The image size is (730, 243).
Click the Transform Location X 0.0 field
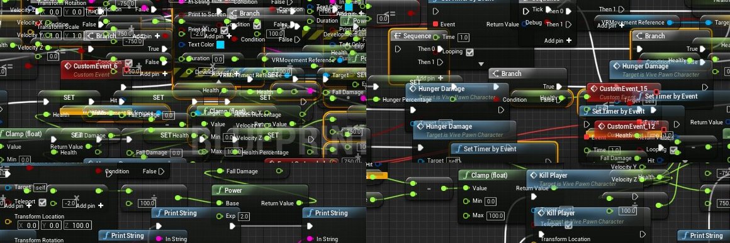click(28, 225)
